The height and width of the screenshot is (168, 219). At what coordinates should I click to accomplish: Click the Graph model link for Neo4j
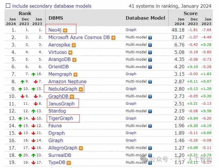pyautogui.click(x=131, y=30)
